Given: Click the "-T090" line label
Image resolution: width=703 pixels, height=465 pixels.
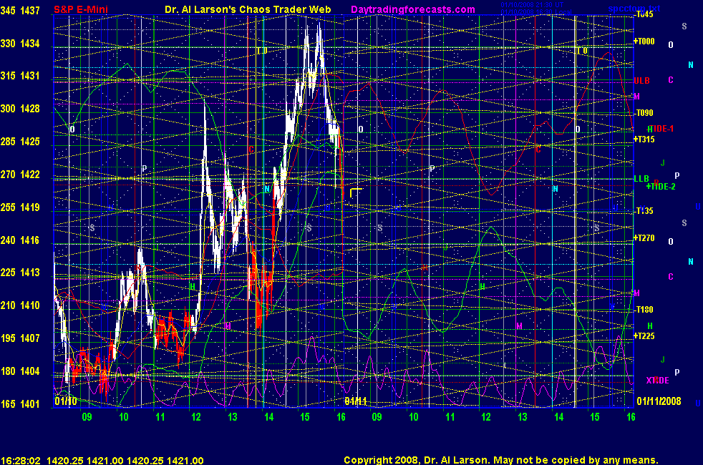Looking at the screenshot, I should [644, 113].
